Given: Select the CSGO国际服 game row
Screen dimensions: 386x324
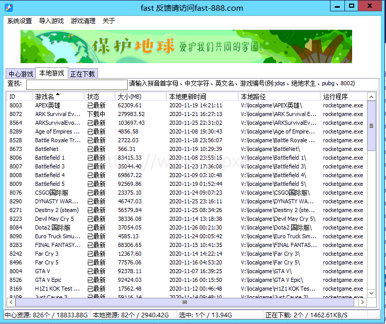Looking at the screenshot, I should tap(187, 193).
